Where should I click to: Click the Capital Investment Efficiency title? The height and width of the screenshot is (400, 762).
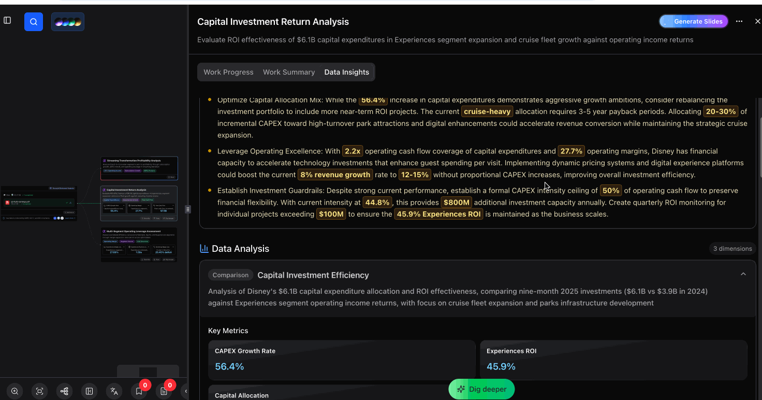[x=313, y=275]
